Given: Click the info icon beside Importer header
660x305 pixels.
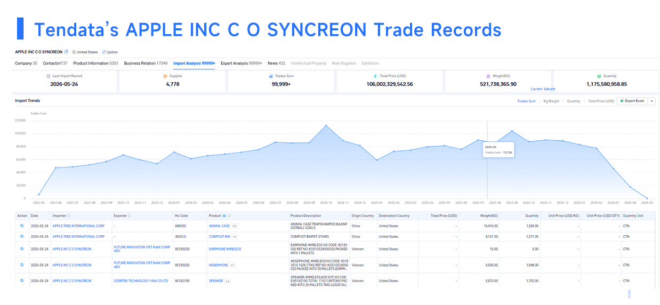Looking at the screenshot, I should pyautogui.click(x=69, y=216).
